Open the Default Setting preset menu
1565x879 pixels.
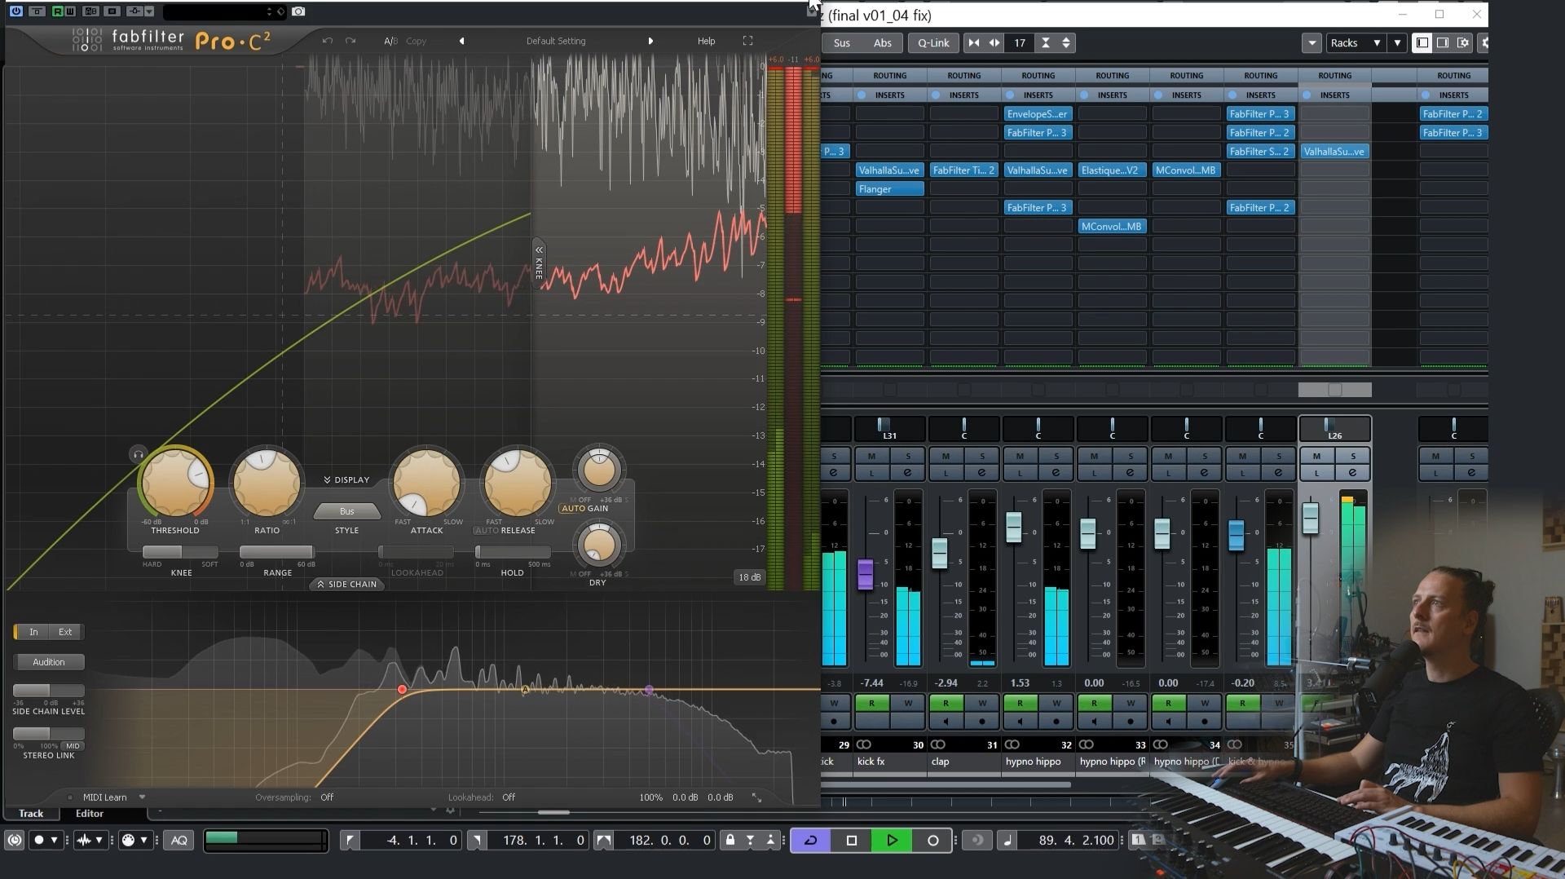(556, 41)
